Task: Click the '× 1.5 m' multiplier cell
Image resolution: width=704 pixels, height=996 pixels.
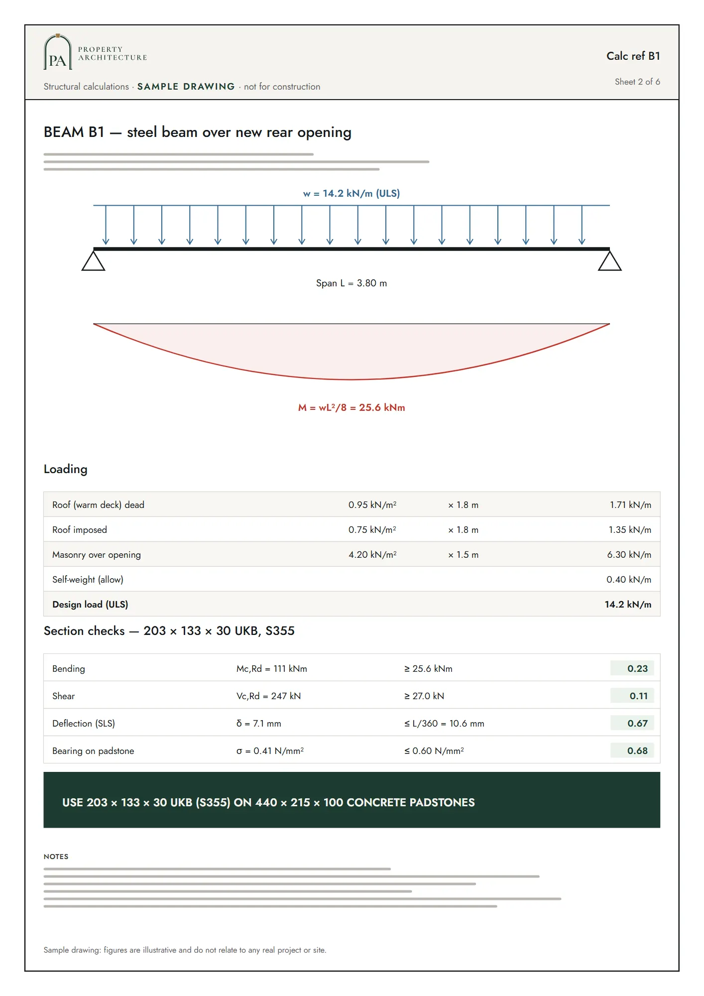Action: click(463, 555)
